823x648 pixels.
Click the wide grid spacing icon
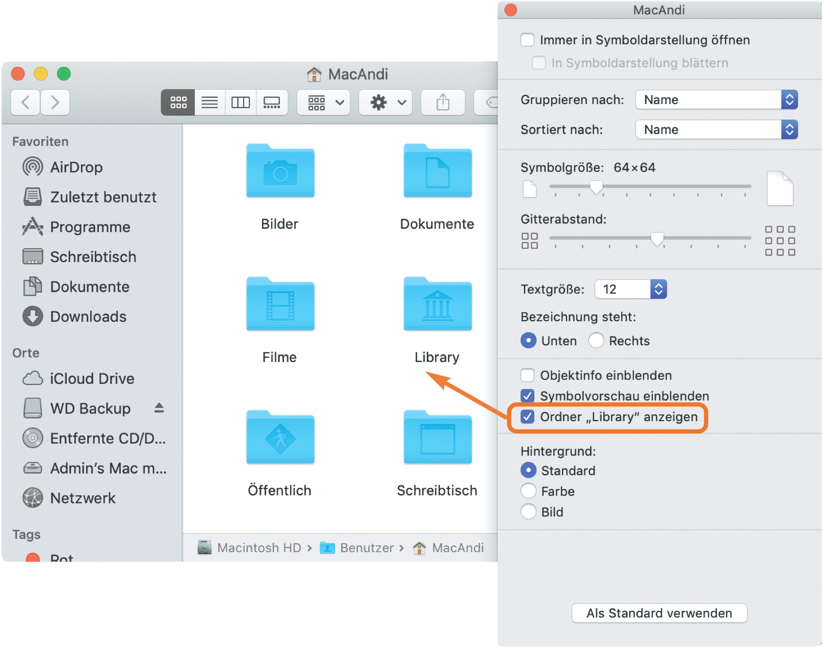pos(780,241)
